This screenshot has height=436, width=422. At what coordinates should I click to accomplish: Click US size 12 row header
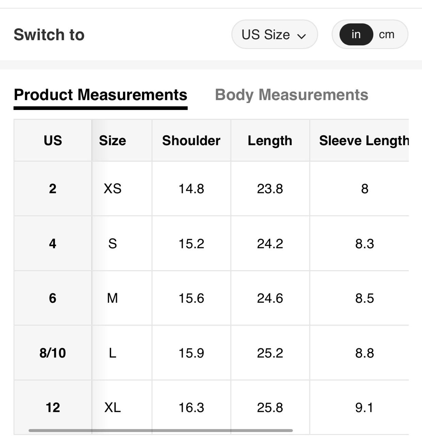click(x=53, y=407)
